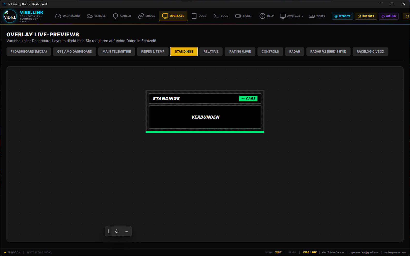
Task: Select the GT3 AMG Dashboard tab
Action: [75, 52]
